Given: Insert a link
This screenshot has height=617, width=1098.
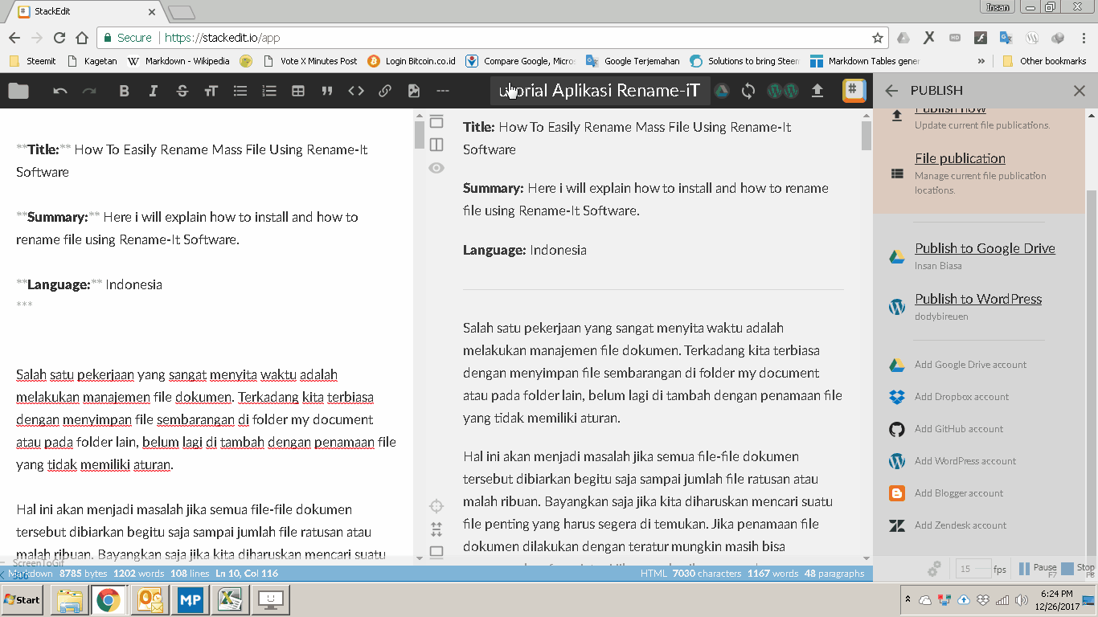Looking at the screenshot, I should 385,91.
